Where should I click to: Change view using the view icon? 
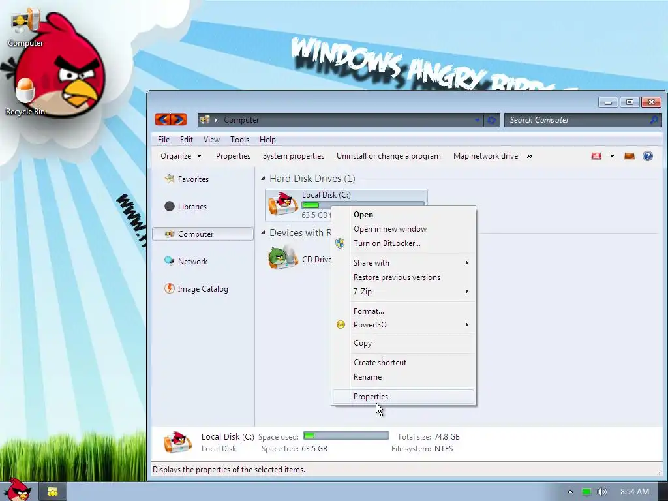[x=596, y=156]
